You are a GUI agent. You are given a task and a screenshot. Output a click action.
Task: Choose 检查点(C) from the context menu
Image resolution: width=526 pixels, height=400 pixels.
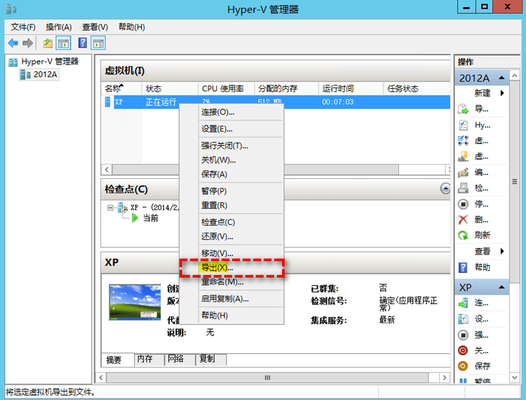231,222
